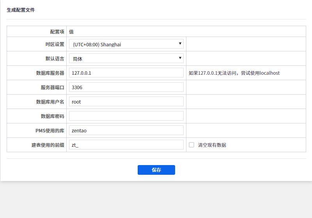
Task: Click the PMS使用的库 field containing zentao
Action: pos(126,130)
